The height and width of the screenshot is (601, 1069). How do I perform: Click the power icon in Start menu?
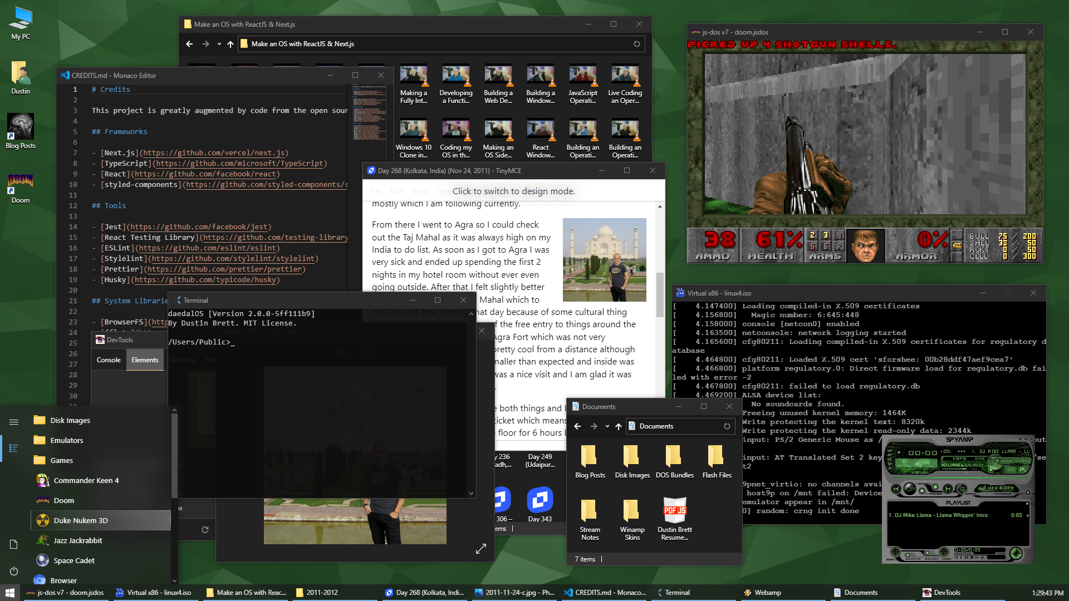coord(14,571)
